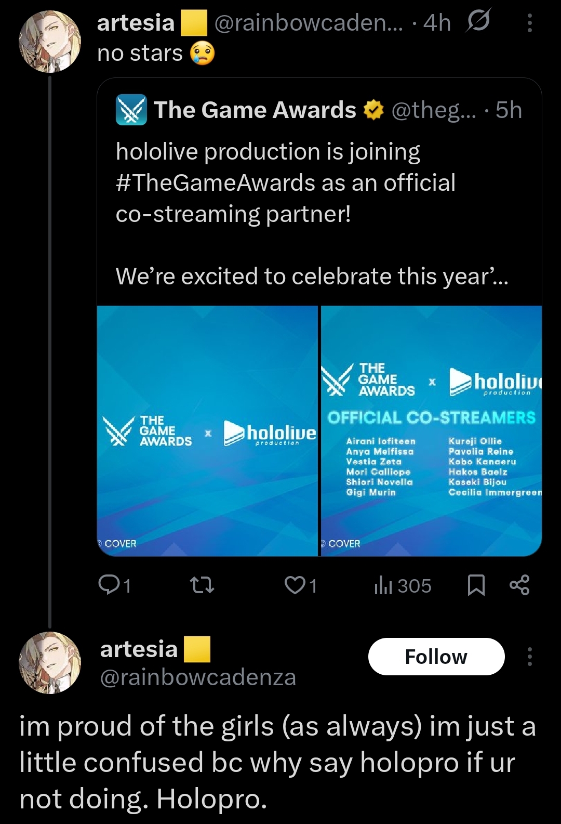The height and width of the screenshot is (824, 561).
Task: Tap the crossed circle icon beside 4h
Action: click(478, 22)
